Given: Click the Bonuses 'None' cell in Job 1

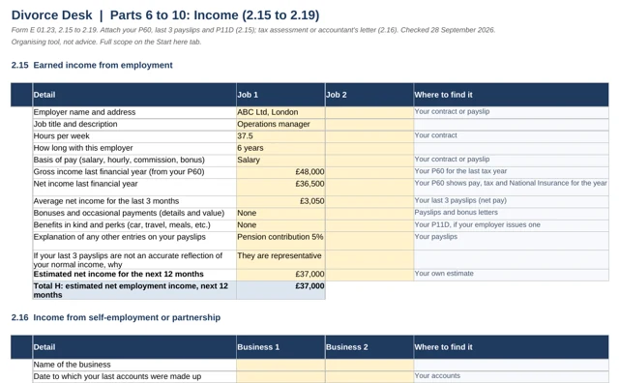Looking at the screenshot, I should pyautogui.click(x=280, y=213).
